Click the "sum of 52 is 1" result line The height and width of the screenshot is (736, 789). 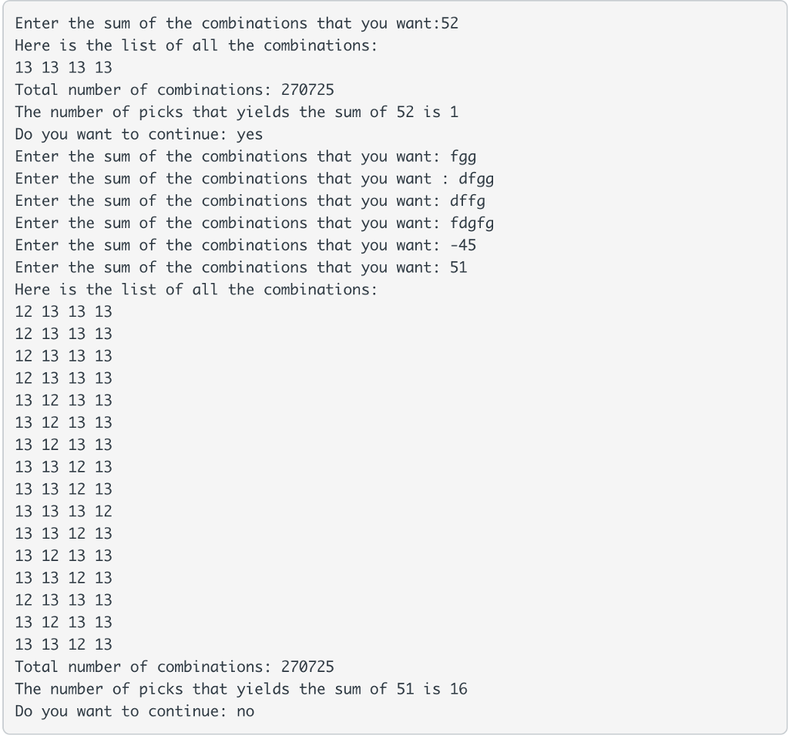click(237, 113)
